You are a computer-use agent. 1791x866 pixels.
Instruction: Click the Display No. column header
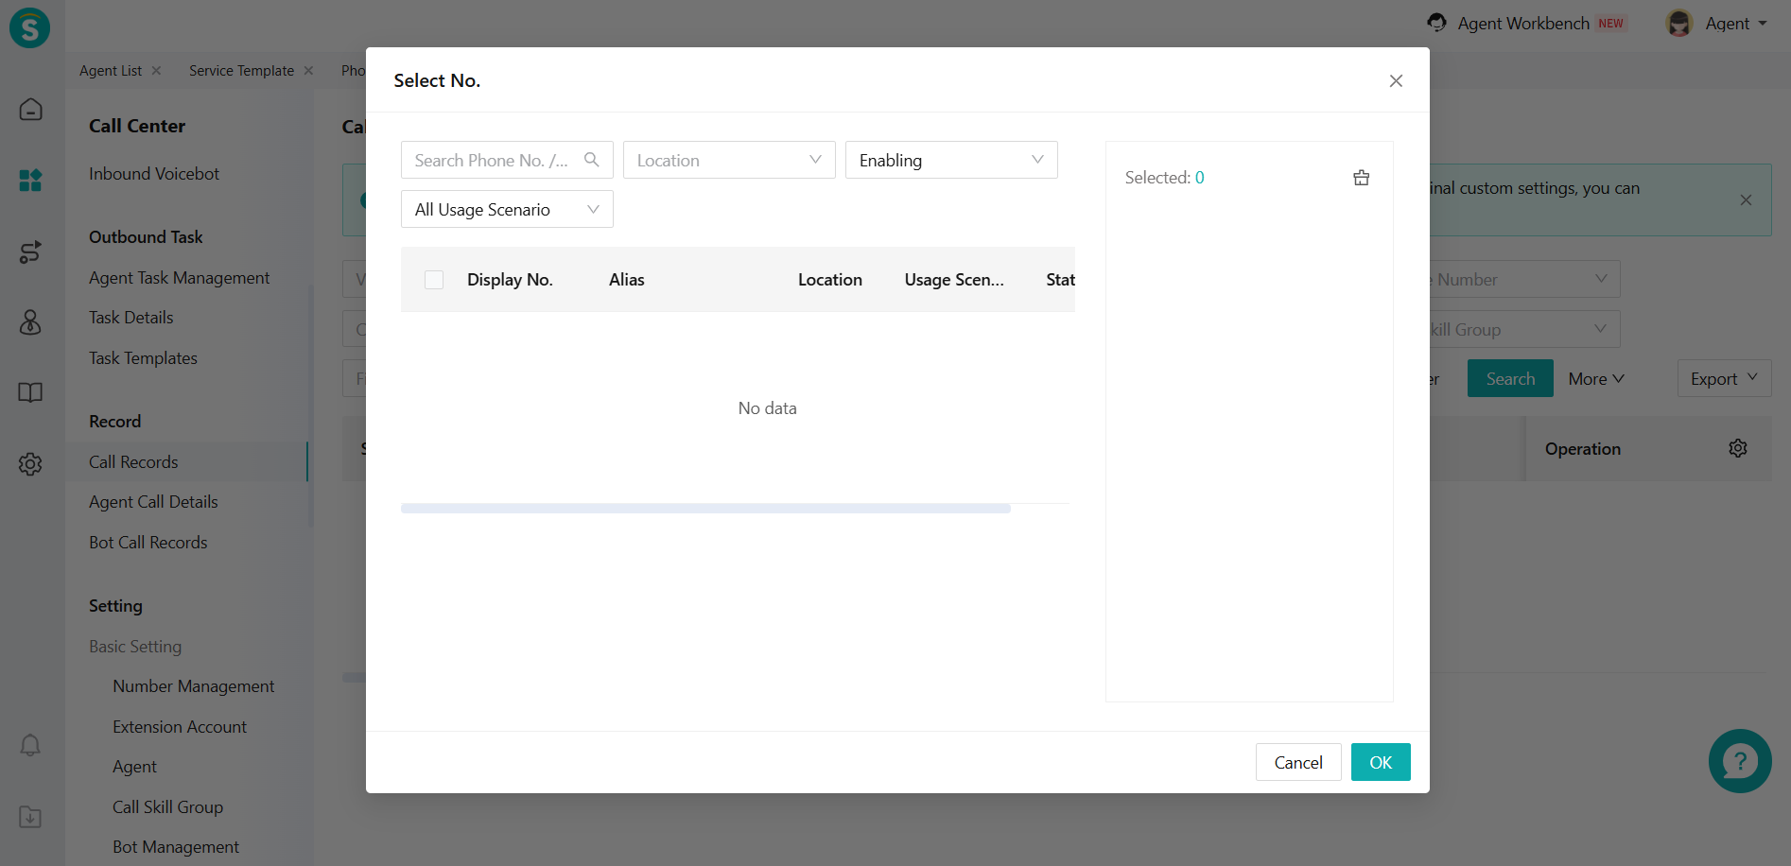coord(510,280)
